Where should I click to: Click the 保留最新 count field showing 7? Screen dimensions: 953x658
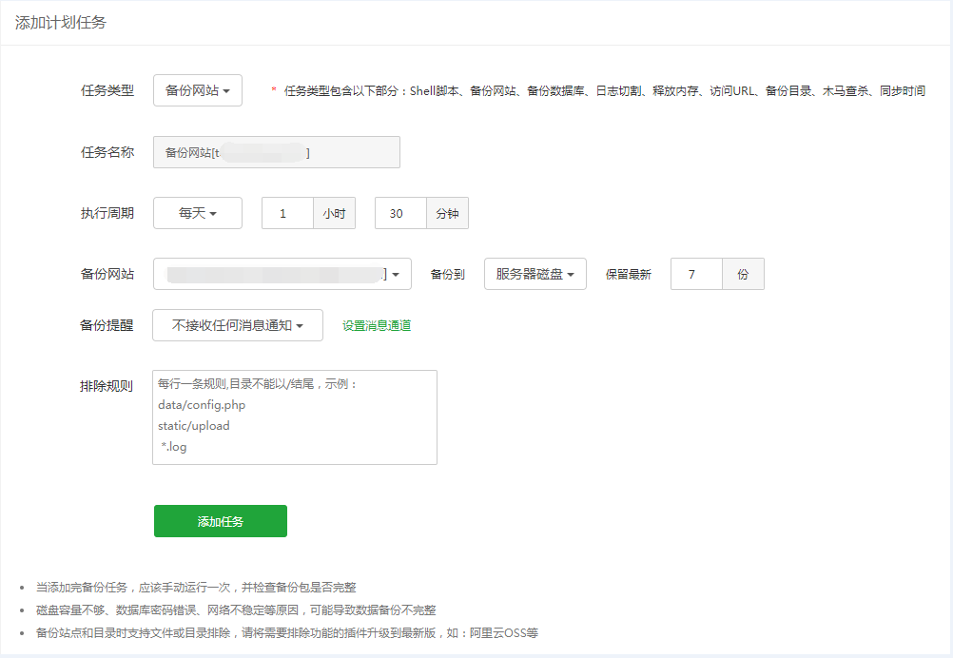click(696, 274)
